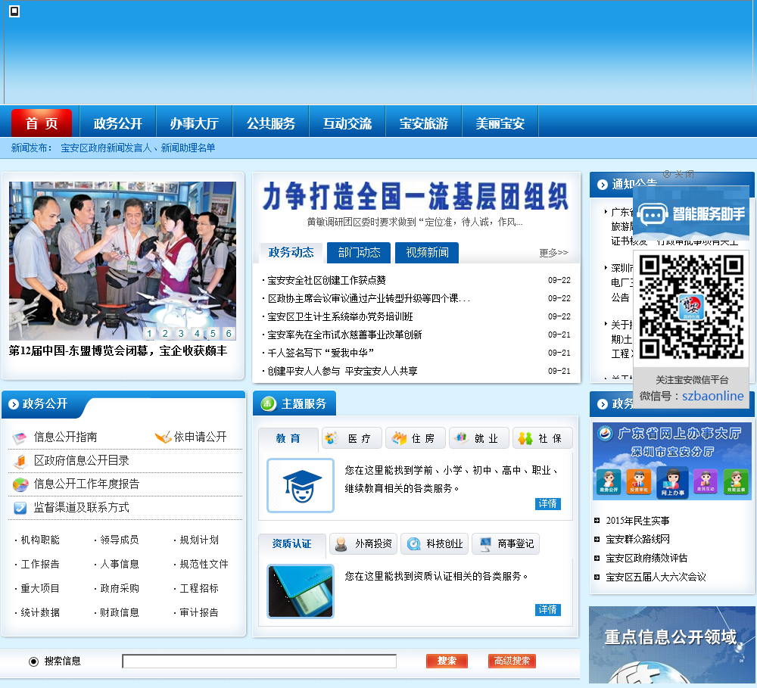The height and width of the screenshot is (688, 757).
Task: Select the 社保 theme service tab
Action: (543, 438)
